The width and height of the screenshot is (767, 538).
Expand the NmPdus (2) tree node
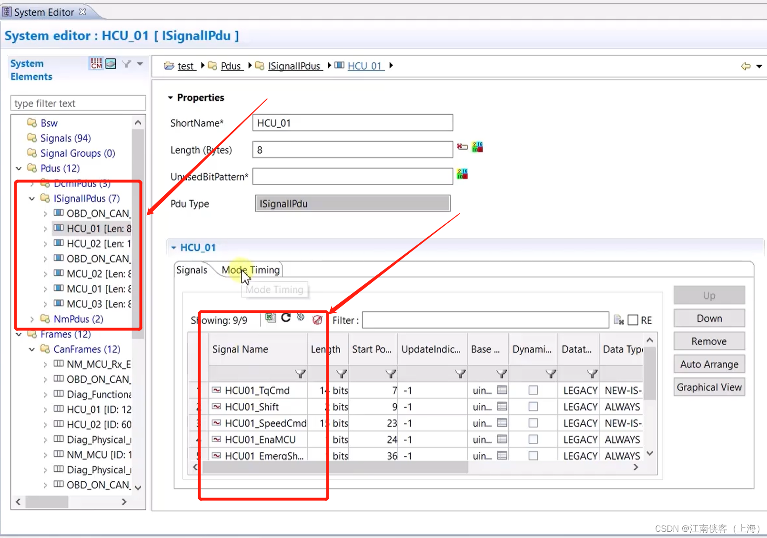32,319
